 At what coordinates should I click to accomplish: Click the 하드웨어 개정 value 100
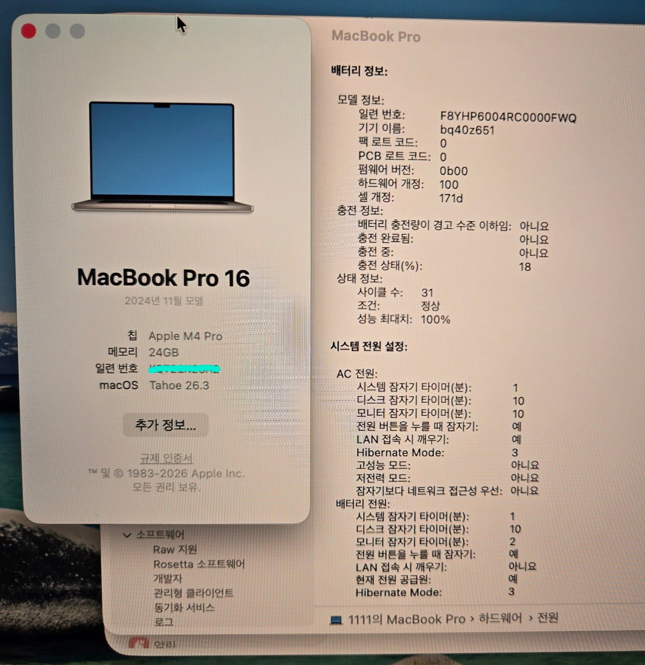(x=448, y=185)
